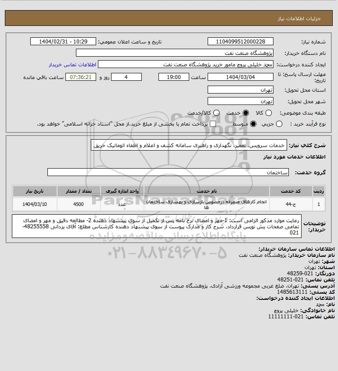Click the remaining days field showing 4

pos(126,77)
